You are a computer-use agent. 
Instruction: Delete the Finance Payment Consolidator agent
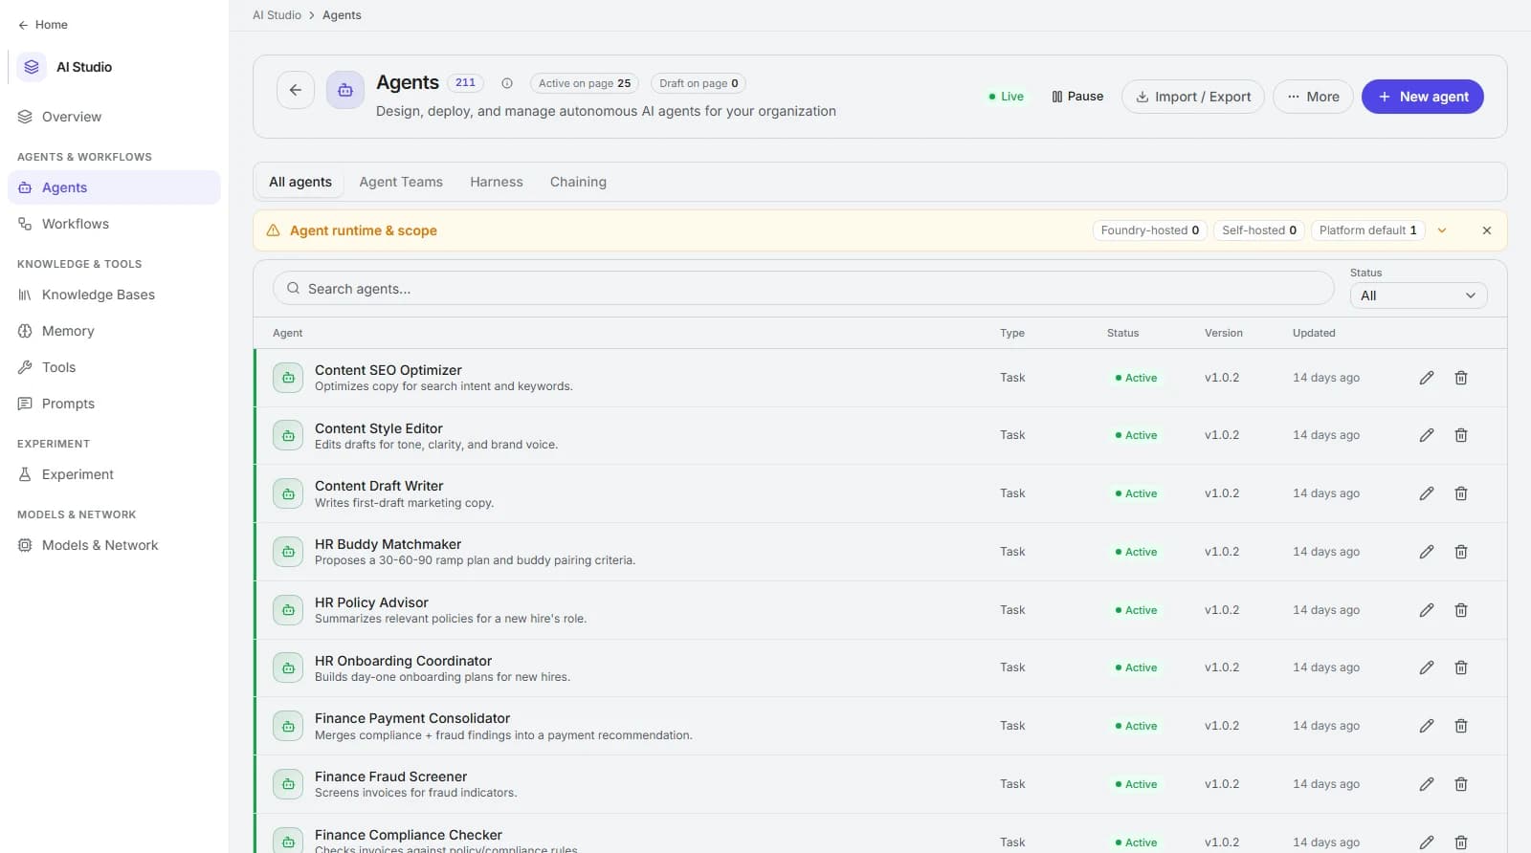1461,726
